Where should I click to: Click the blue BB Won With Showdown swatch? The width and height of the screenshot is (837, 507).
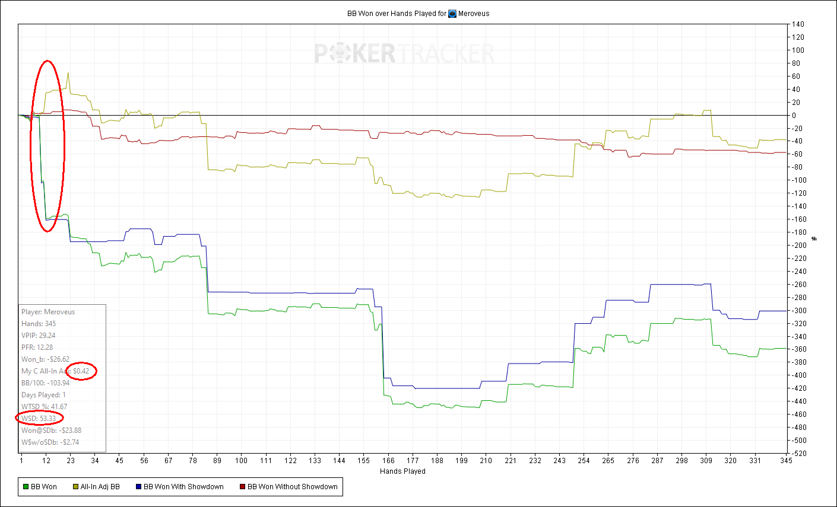point(138,487)
